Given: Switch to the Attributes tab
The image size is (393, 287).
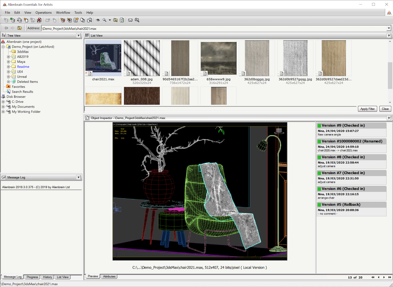Looking at the screenshot, I should pos(109,277).
